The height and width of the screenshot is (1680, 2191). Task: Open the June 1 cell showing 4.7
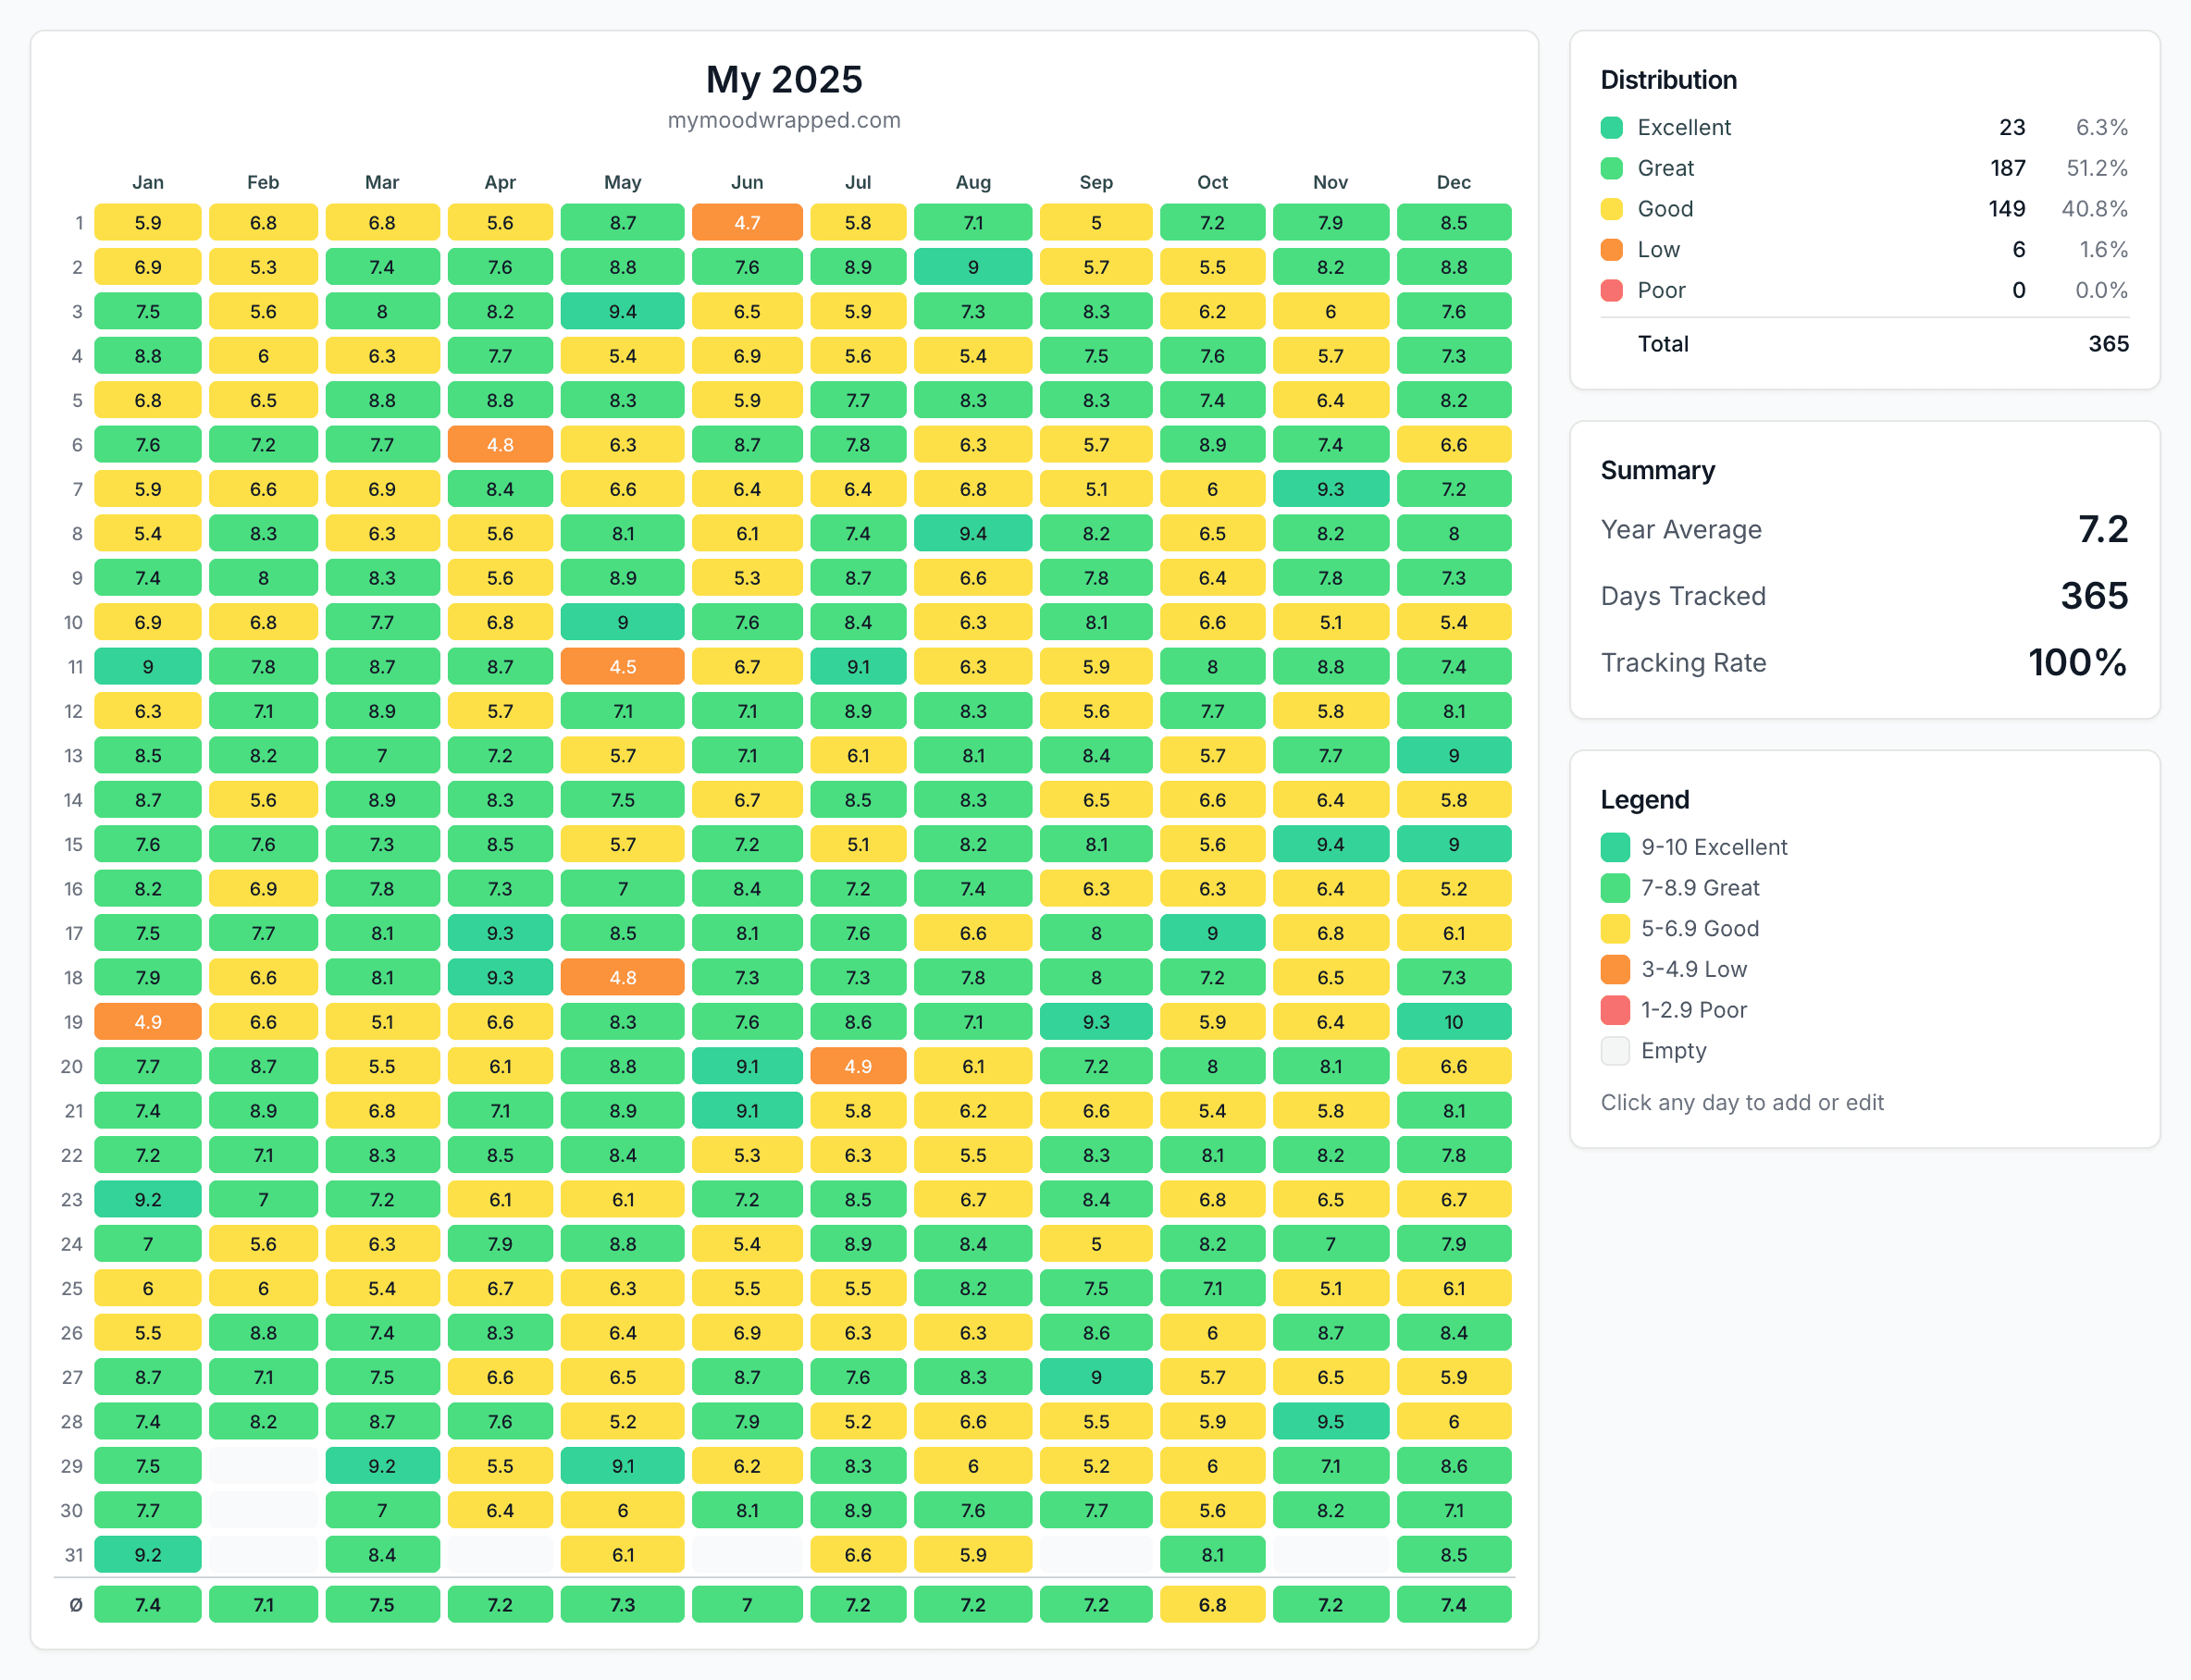(746, 223)
